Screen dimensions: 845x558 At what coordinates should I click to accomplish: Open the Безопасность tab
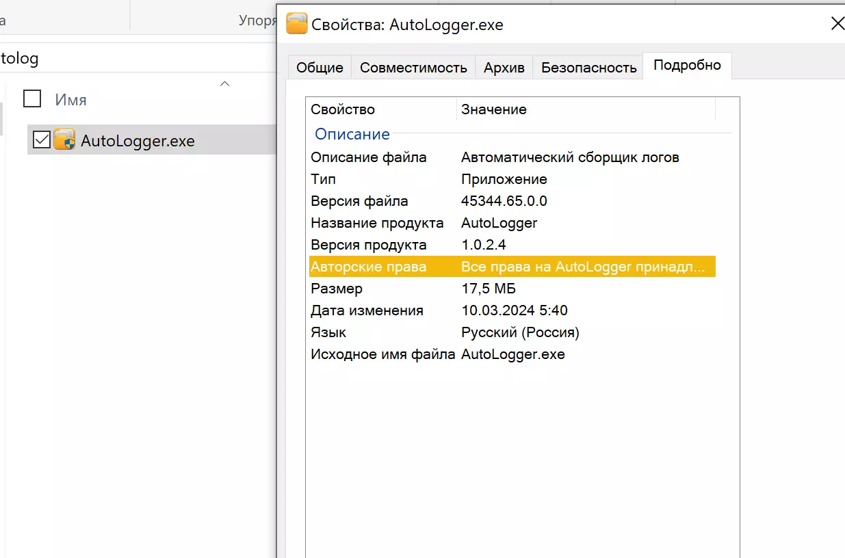point(588,68)
